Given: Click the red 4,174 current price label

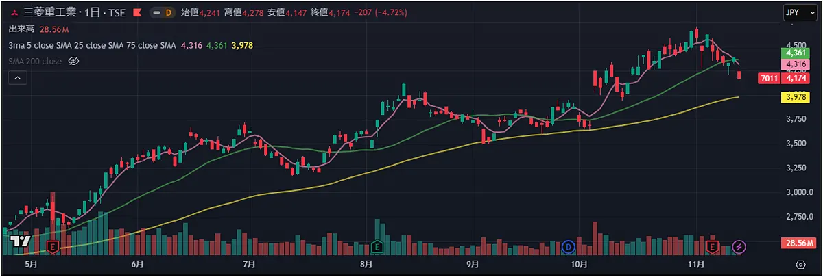Looking at the screenshot, I should [x=796, y=79].
